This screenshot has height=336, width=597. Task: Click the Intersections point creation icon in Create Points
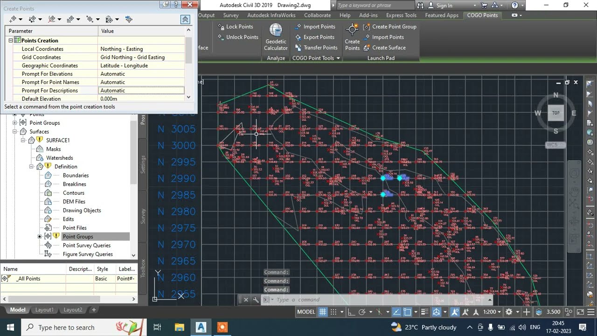pyautogui.click(x=32, y=19)
